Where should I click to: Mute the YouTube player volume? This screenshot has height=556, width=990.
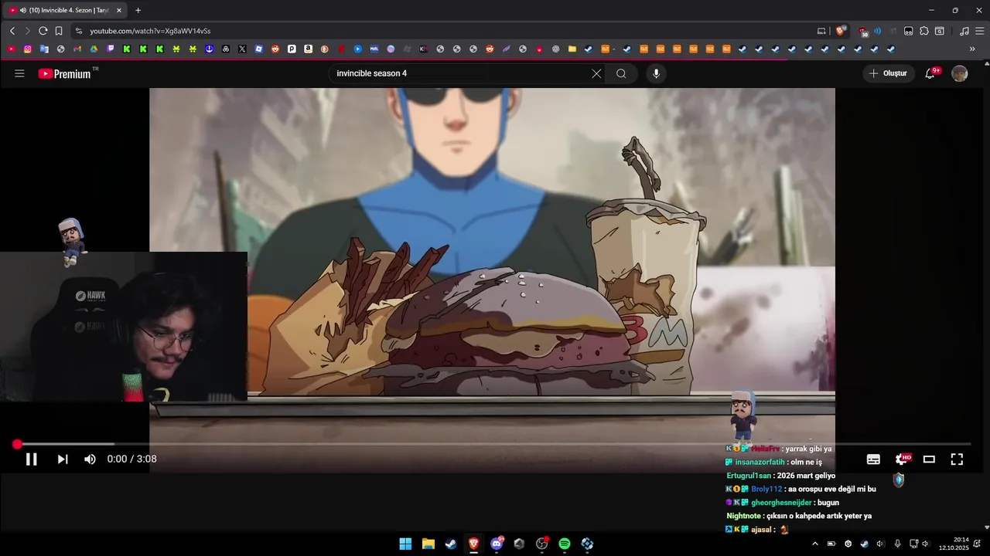point(90,459)
